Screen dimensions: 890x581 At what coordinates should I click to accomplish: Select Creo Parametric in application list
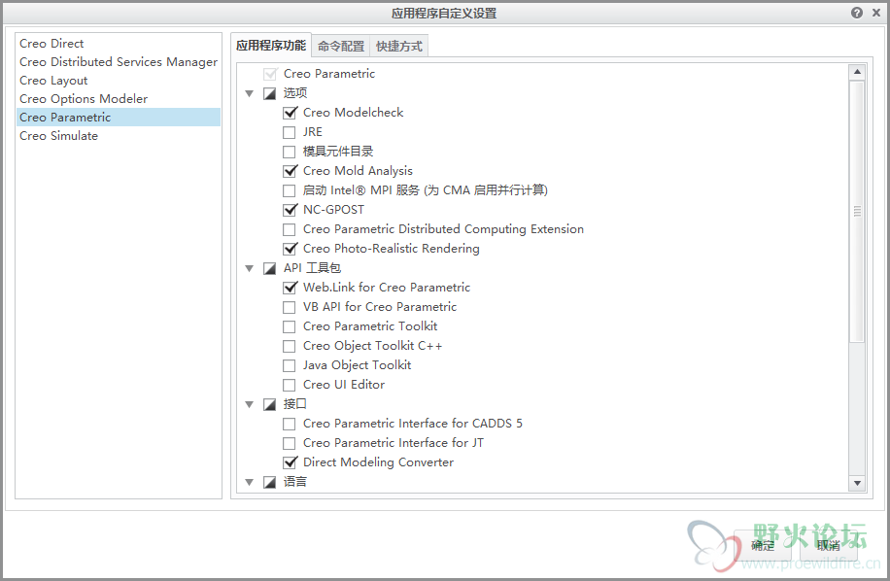coord(119,118)
